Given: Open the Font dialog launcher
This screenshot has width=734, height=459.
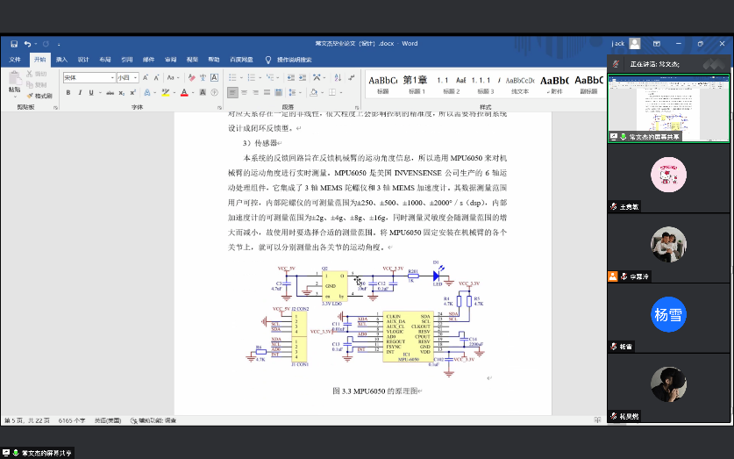Looking at the screenshot, I should (219, 108).
